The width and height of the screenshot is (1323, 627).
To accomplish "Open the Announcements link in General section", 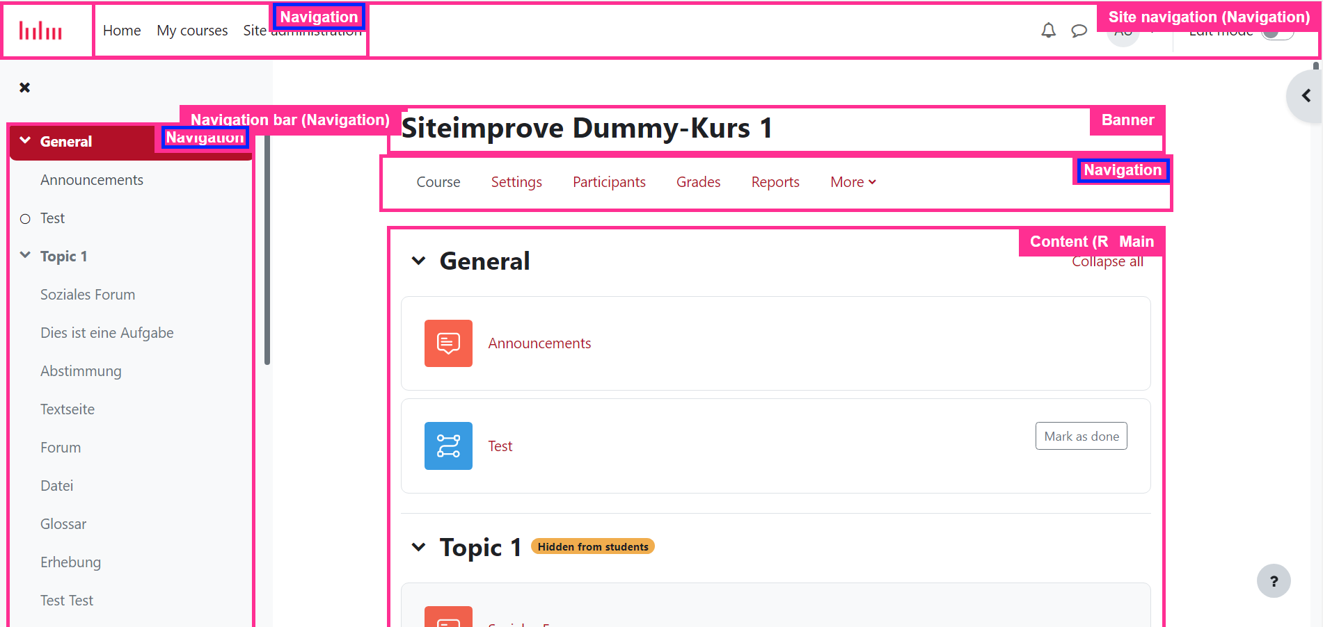I will click(x=539, y=343).
